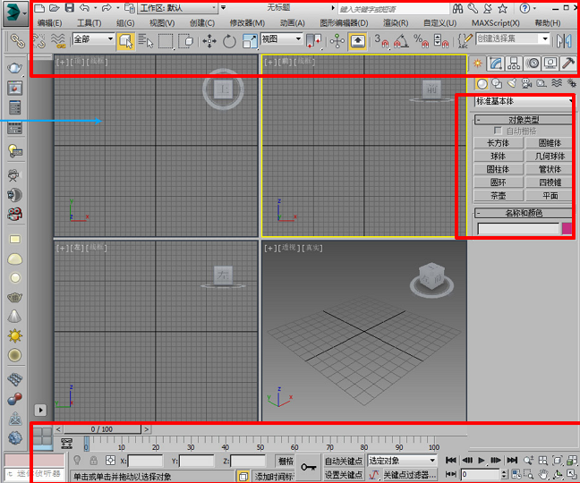
Task: Open the 全部 selection filter dropdown
Action: [93, 39]
